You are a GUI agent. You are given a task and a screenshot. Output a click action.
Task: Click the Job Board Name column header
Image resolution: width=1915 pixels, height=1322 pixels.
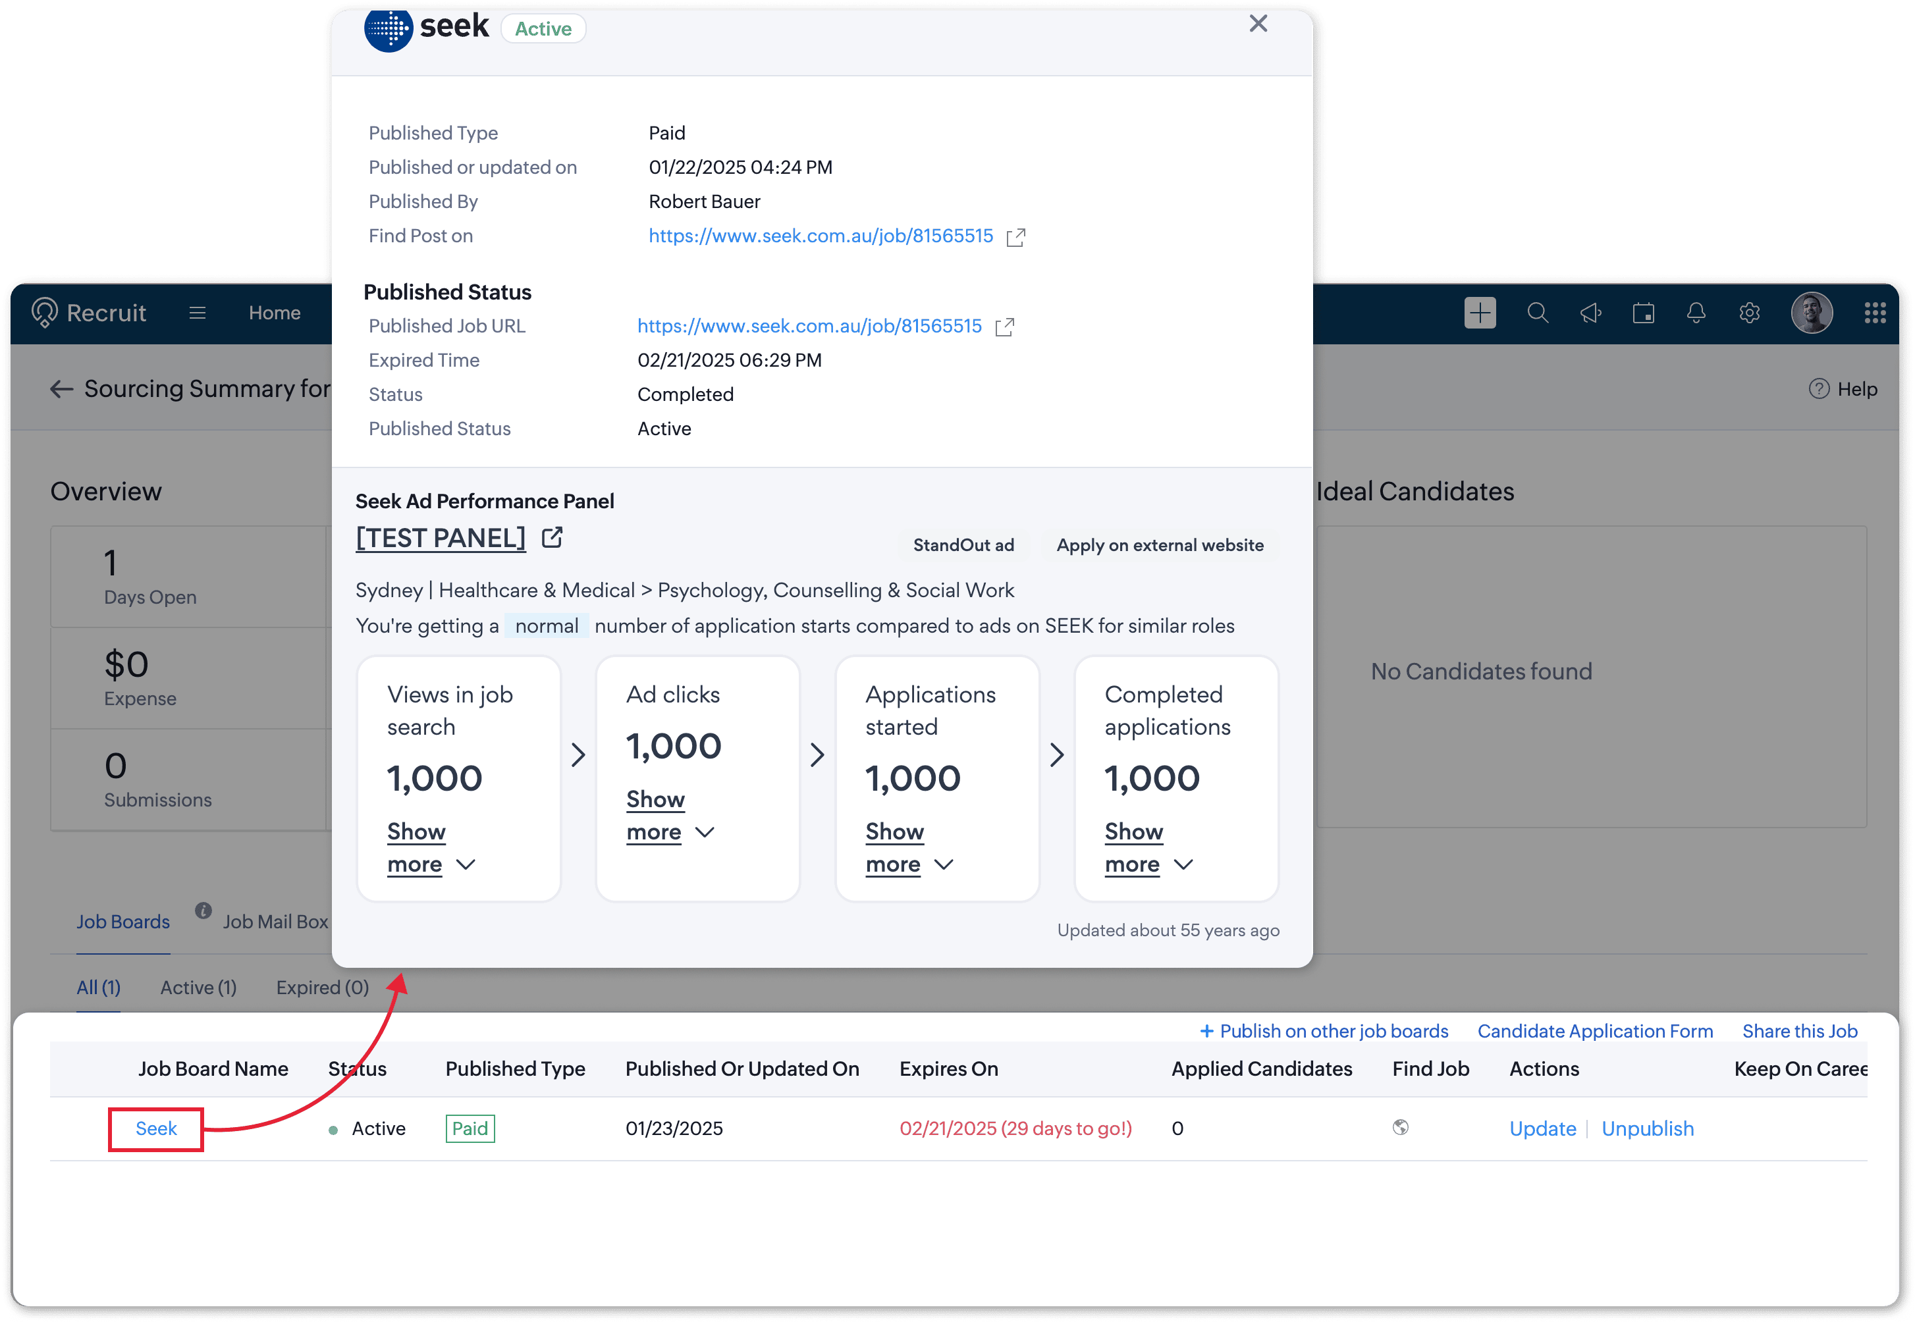(x=213, y=1069)
